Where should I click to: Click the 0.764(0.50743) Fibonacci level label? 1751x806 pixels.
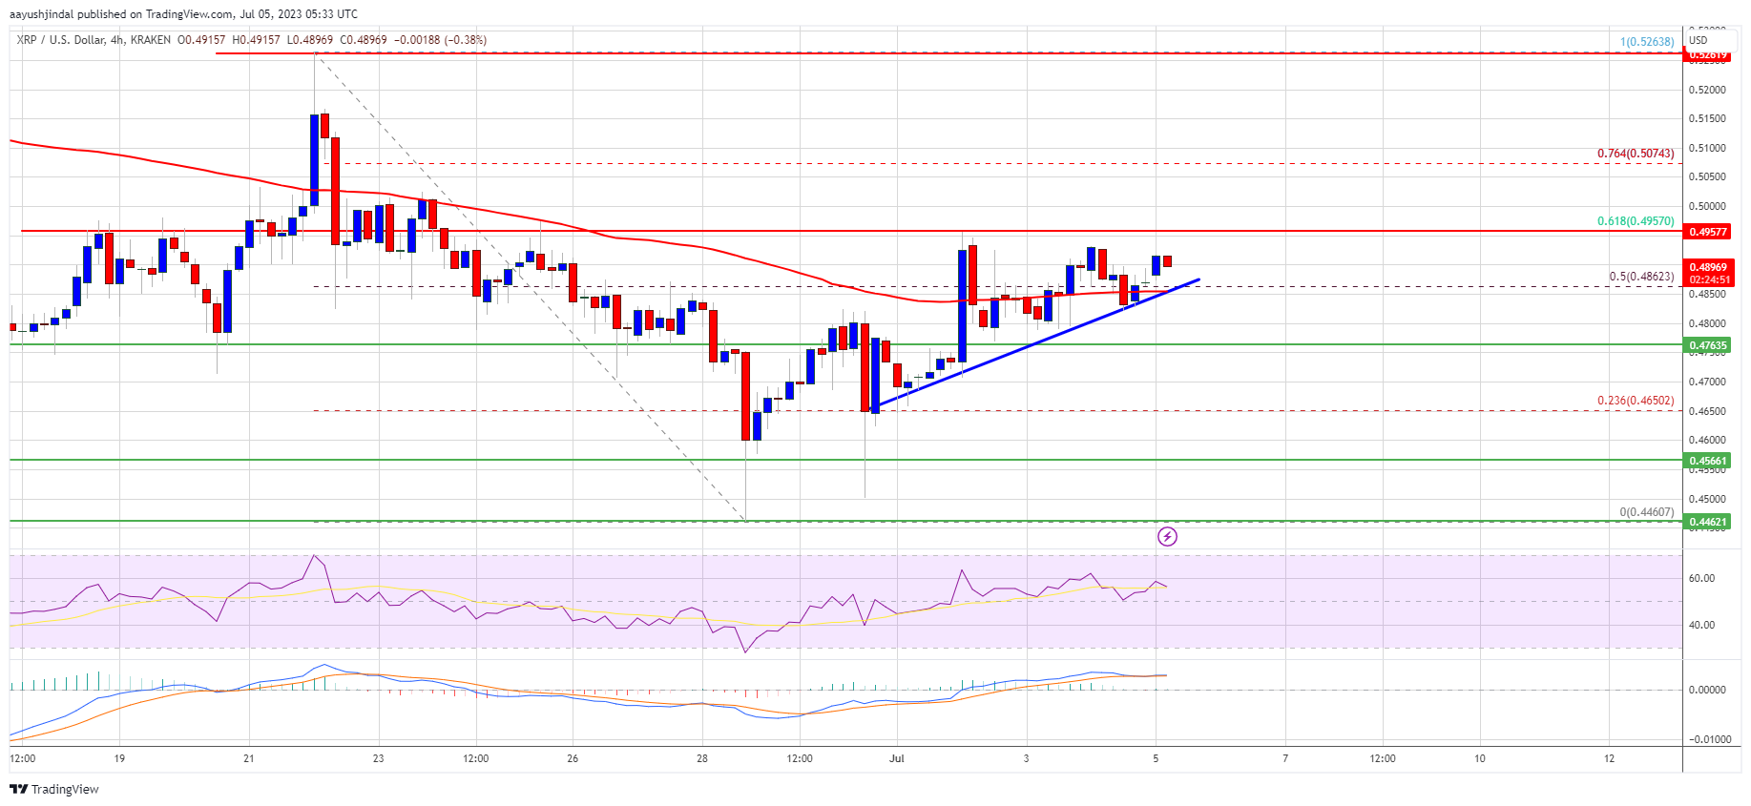coord(1636,154)
